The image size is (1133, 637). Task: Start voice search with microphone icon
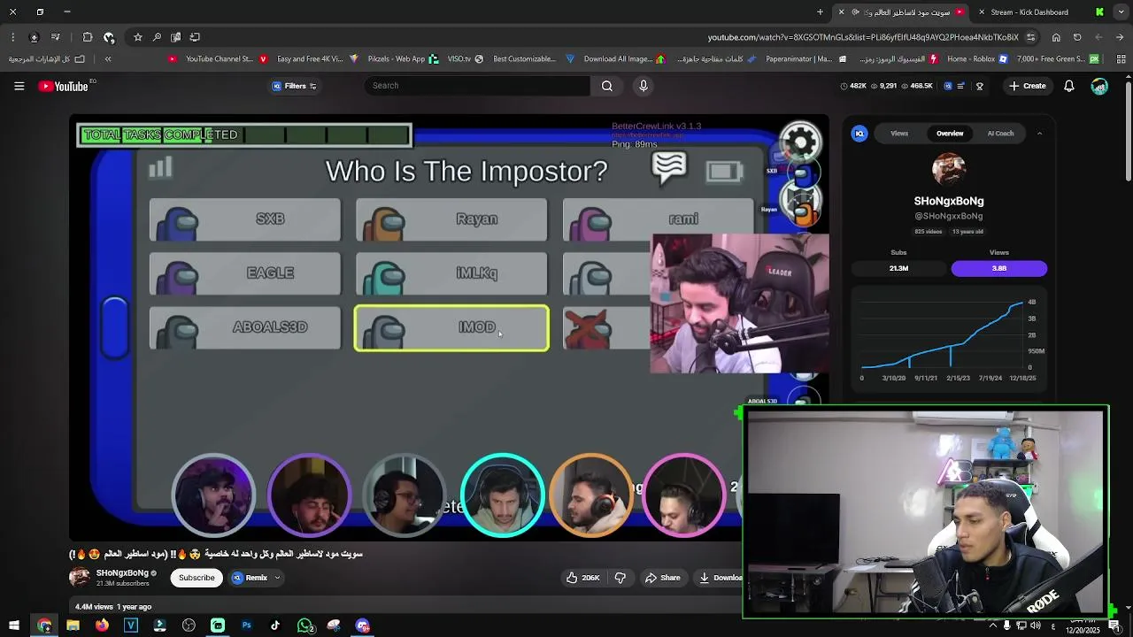coord(644,86)
